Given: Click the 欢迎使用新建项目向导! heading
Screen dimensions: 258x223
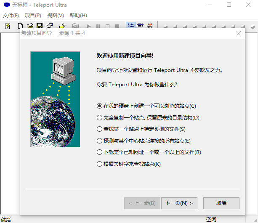Looking at the screenshot, I should coord(125,56).
